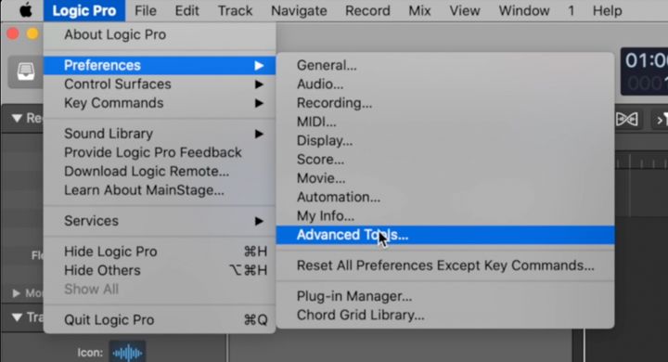Image resolution: width=668 pixels, height=362 pixels.
Task: Click the catch playhead bowtie icon
Action: click(x=627, y=120)
